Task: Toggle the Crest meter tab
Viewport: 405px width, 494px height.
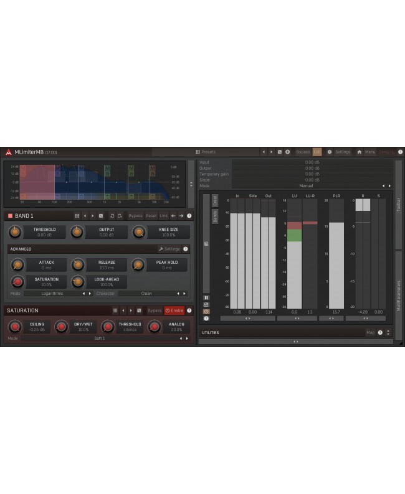Action: point(215,201)
